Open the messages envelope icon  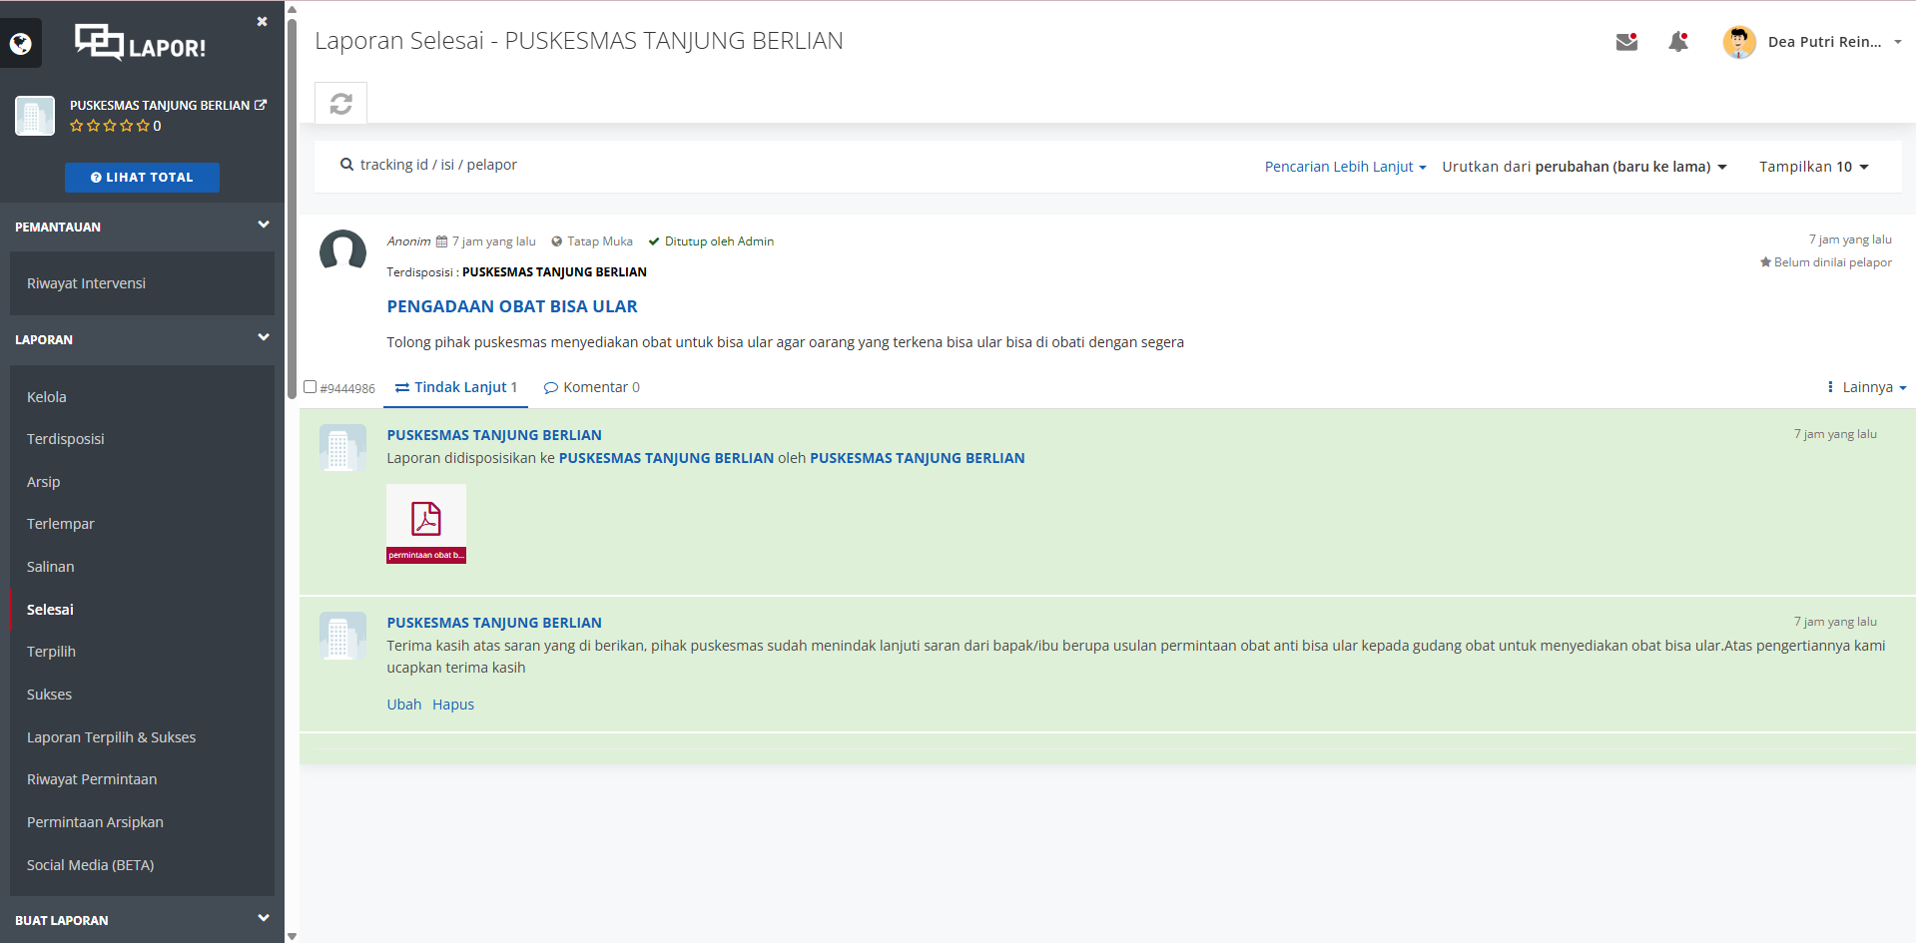pos(1626,42)
